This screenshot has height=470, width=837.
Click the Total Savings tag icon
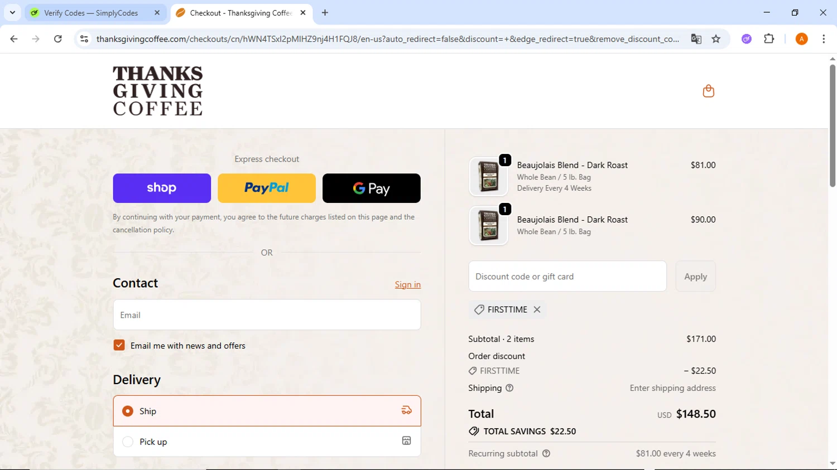(474, 431)
